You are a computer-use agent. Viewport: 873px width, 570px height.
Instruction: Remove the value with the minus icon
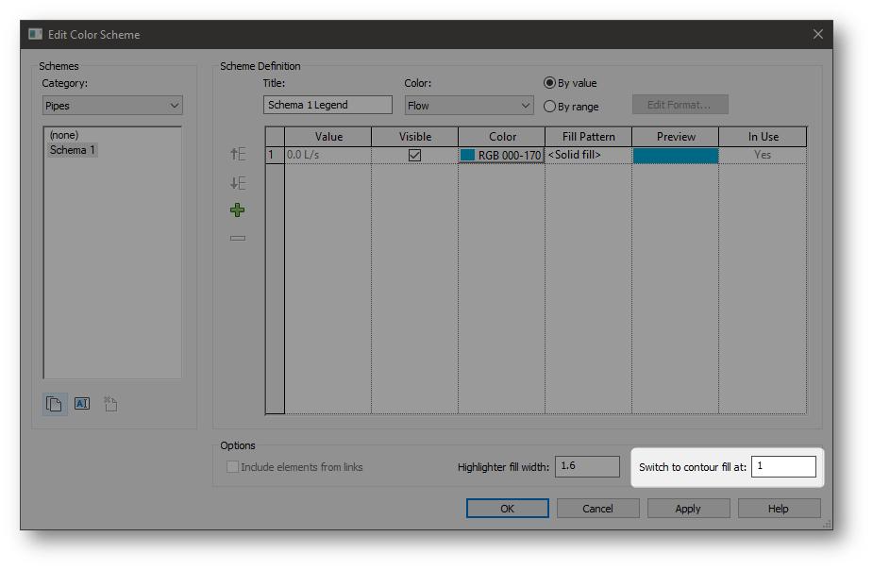click(238, 238)
